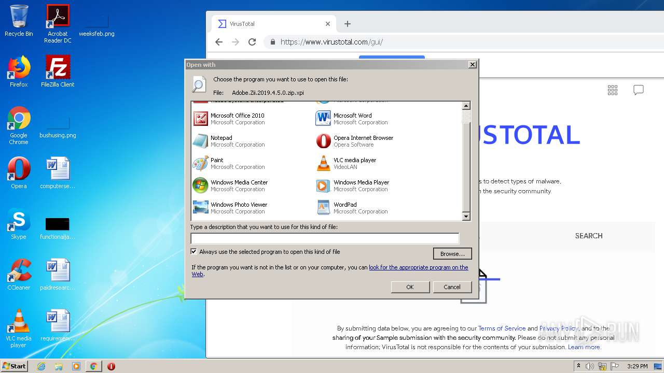Select VLC media player desktop shortcut
The height and width of the screenshot is (373, 664).
19,328
